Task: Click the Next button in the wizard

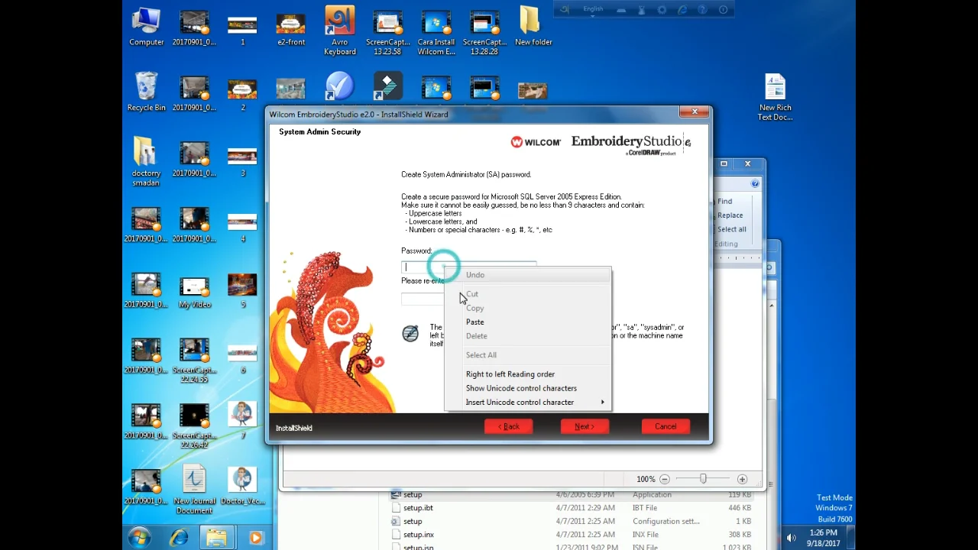Action: pos(585,426)
